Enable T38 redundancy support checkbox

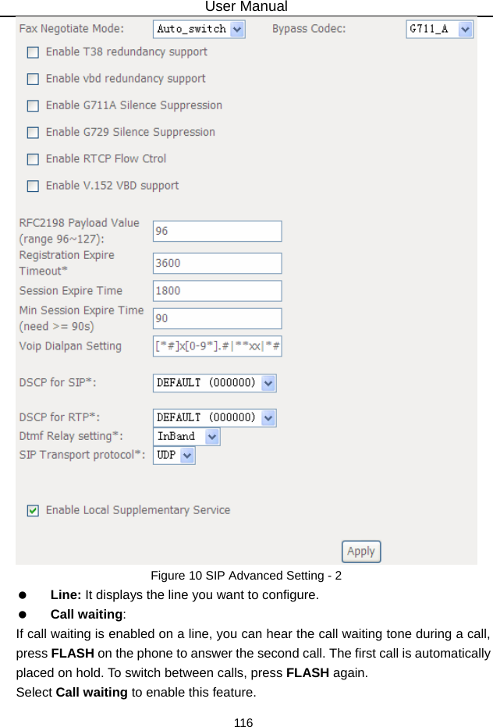click(x=33, y=52)
